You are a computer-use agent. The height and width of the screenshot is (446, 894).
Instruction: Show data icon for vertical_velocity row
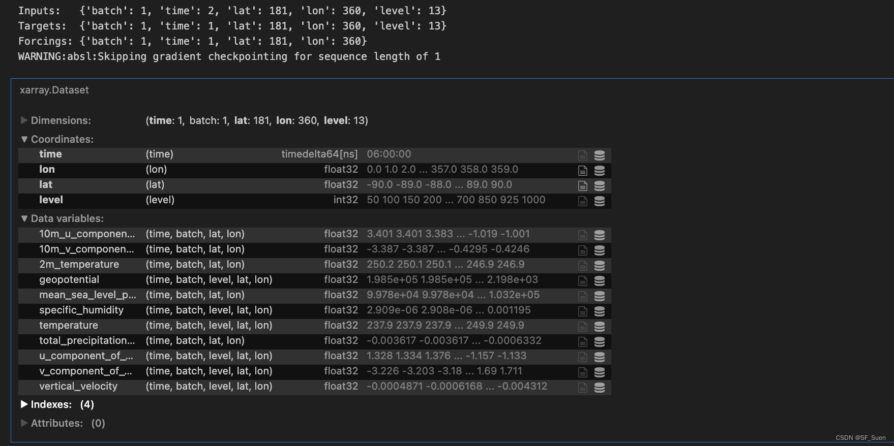click(x=600, y=387)
